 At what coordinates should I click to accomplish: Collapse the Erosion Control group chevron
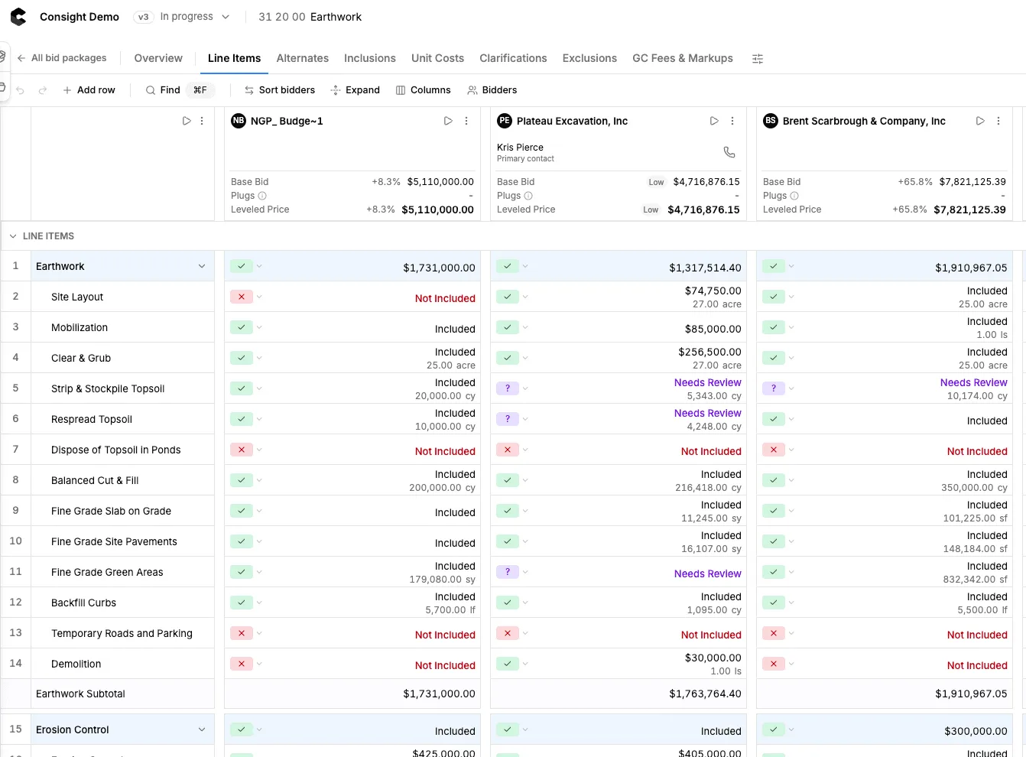(202, 729)
